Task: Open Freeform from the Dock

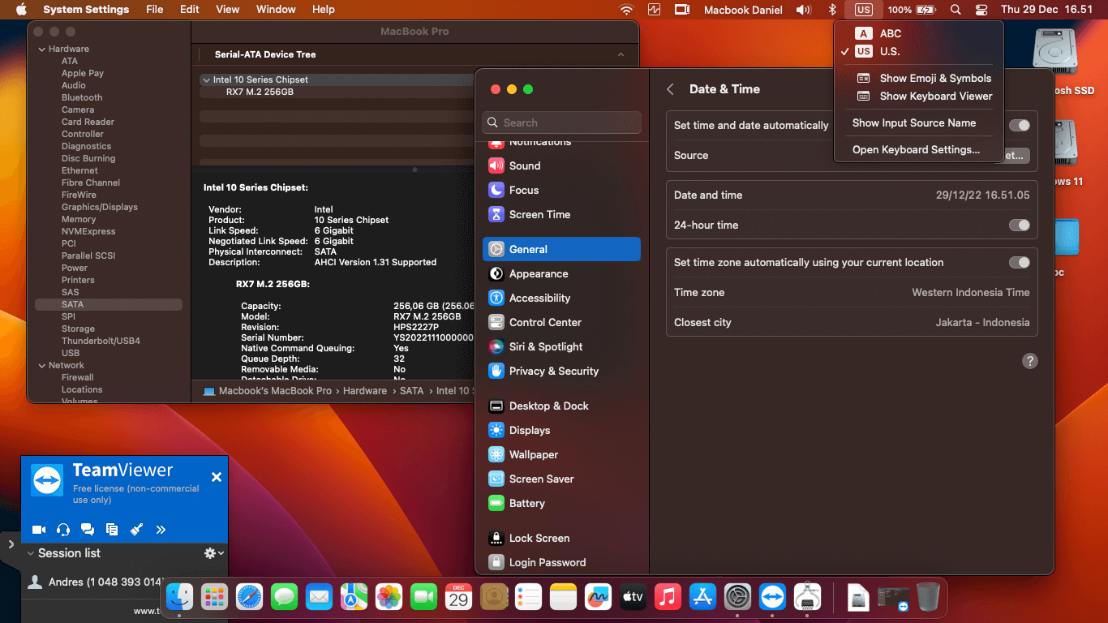Action: pos(598,598)
